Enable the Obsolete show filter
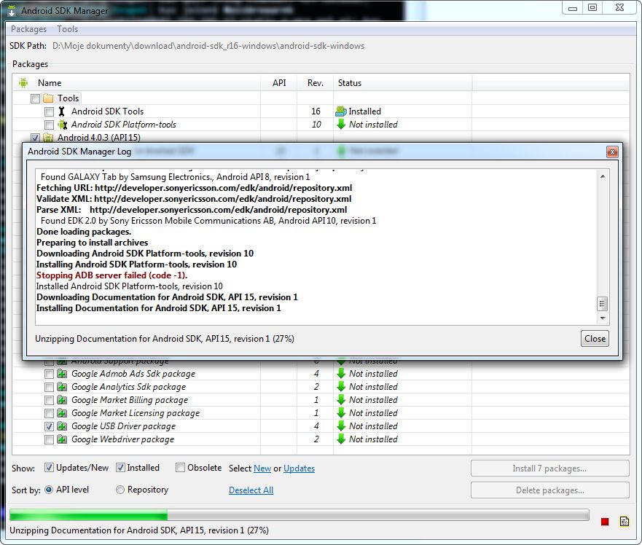642x545 pixels. (180, 467)
